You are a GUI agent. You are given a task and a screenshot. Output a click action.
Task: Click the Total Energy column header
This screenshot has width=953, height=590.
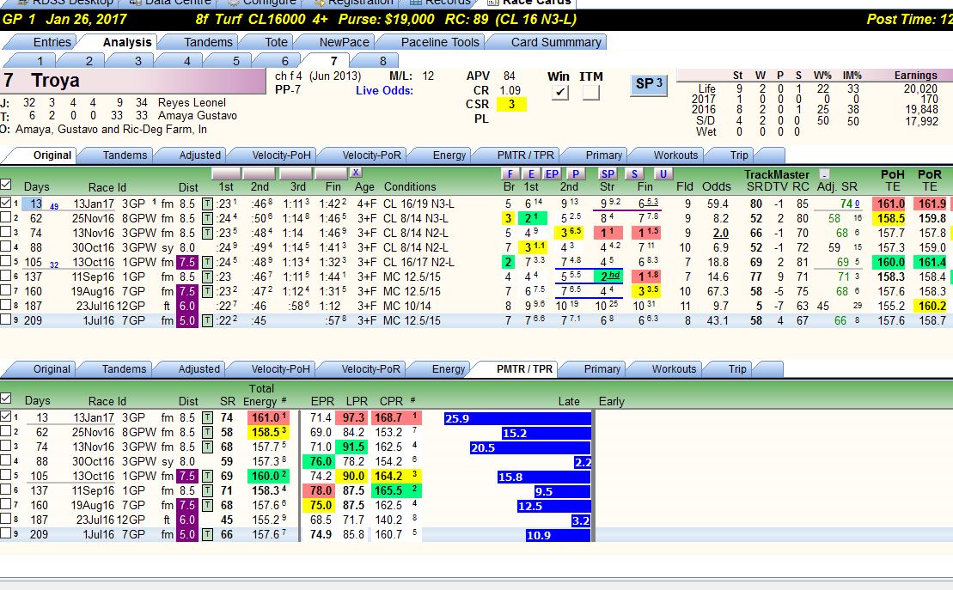[261, 395]
